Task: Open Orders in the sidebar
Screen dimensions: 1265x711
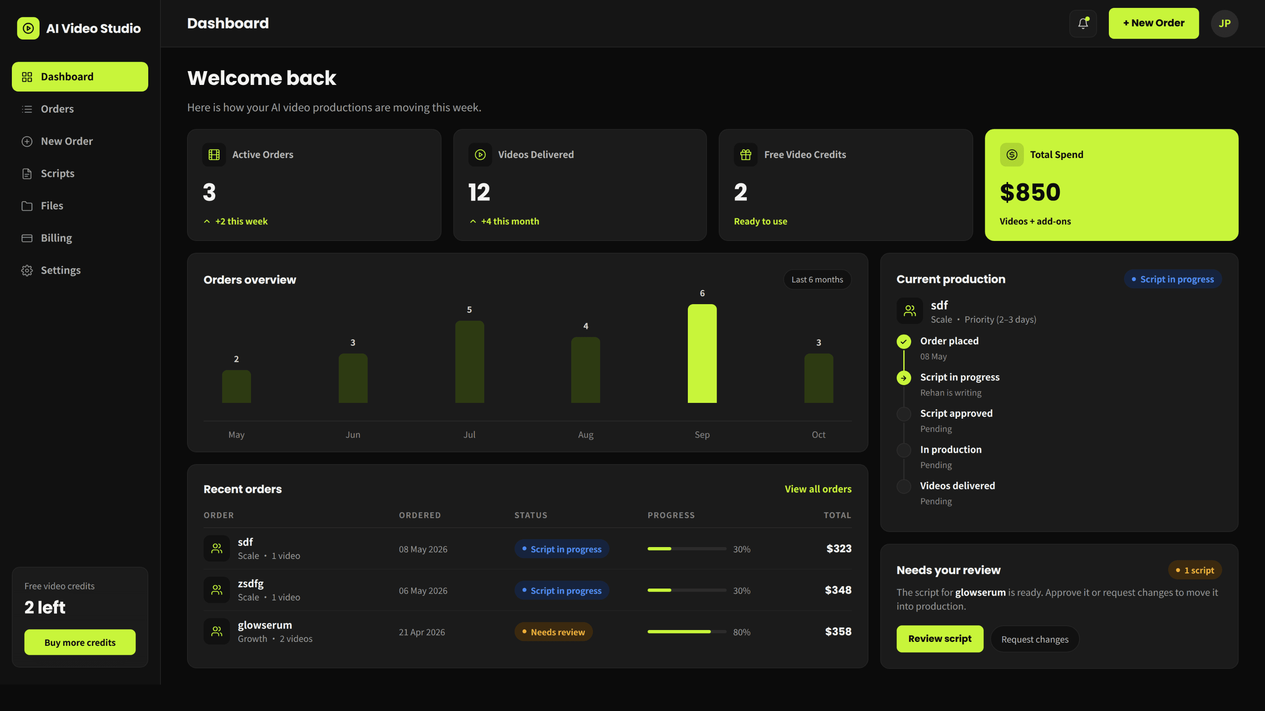Action: click(80, 109)
